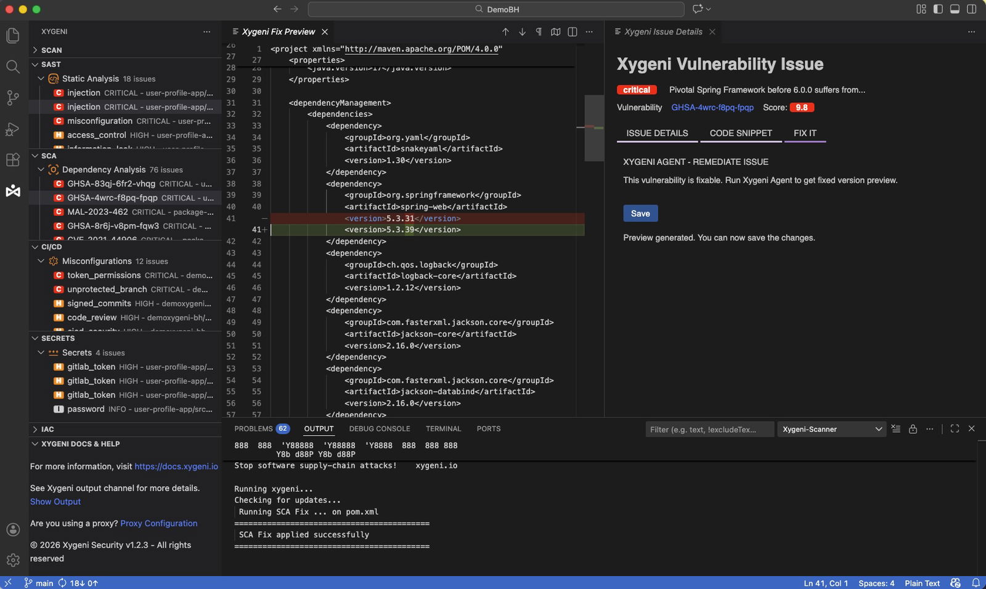
Task: Open the Xygeni-Scanner output channel dropdown
Action: tap(831, 429)
